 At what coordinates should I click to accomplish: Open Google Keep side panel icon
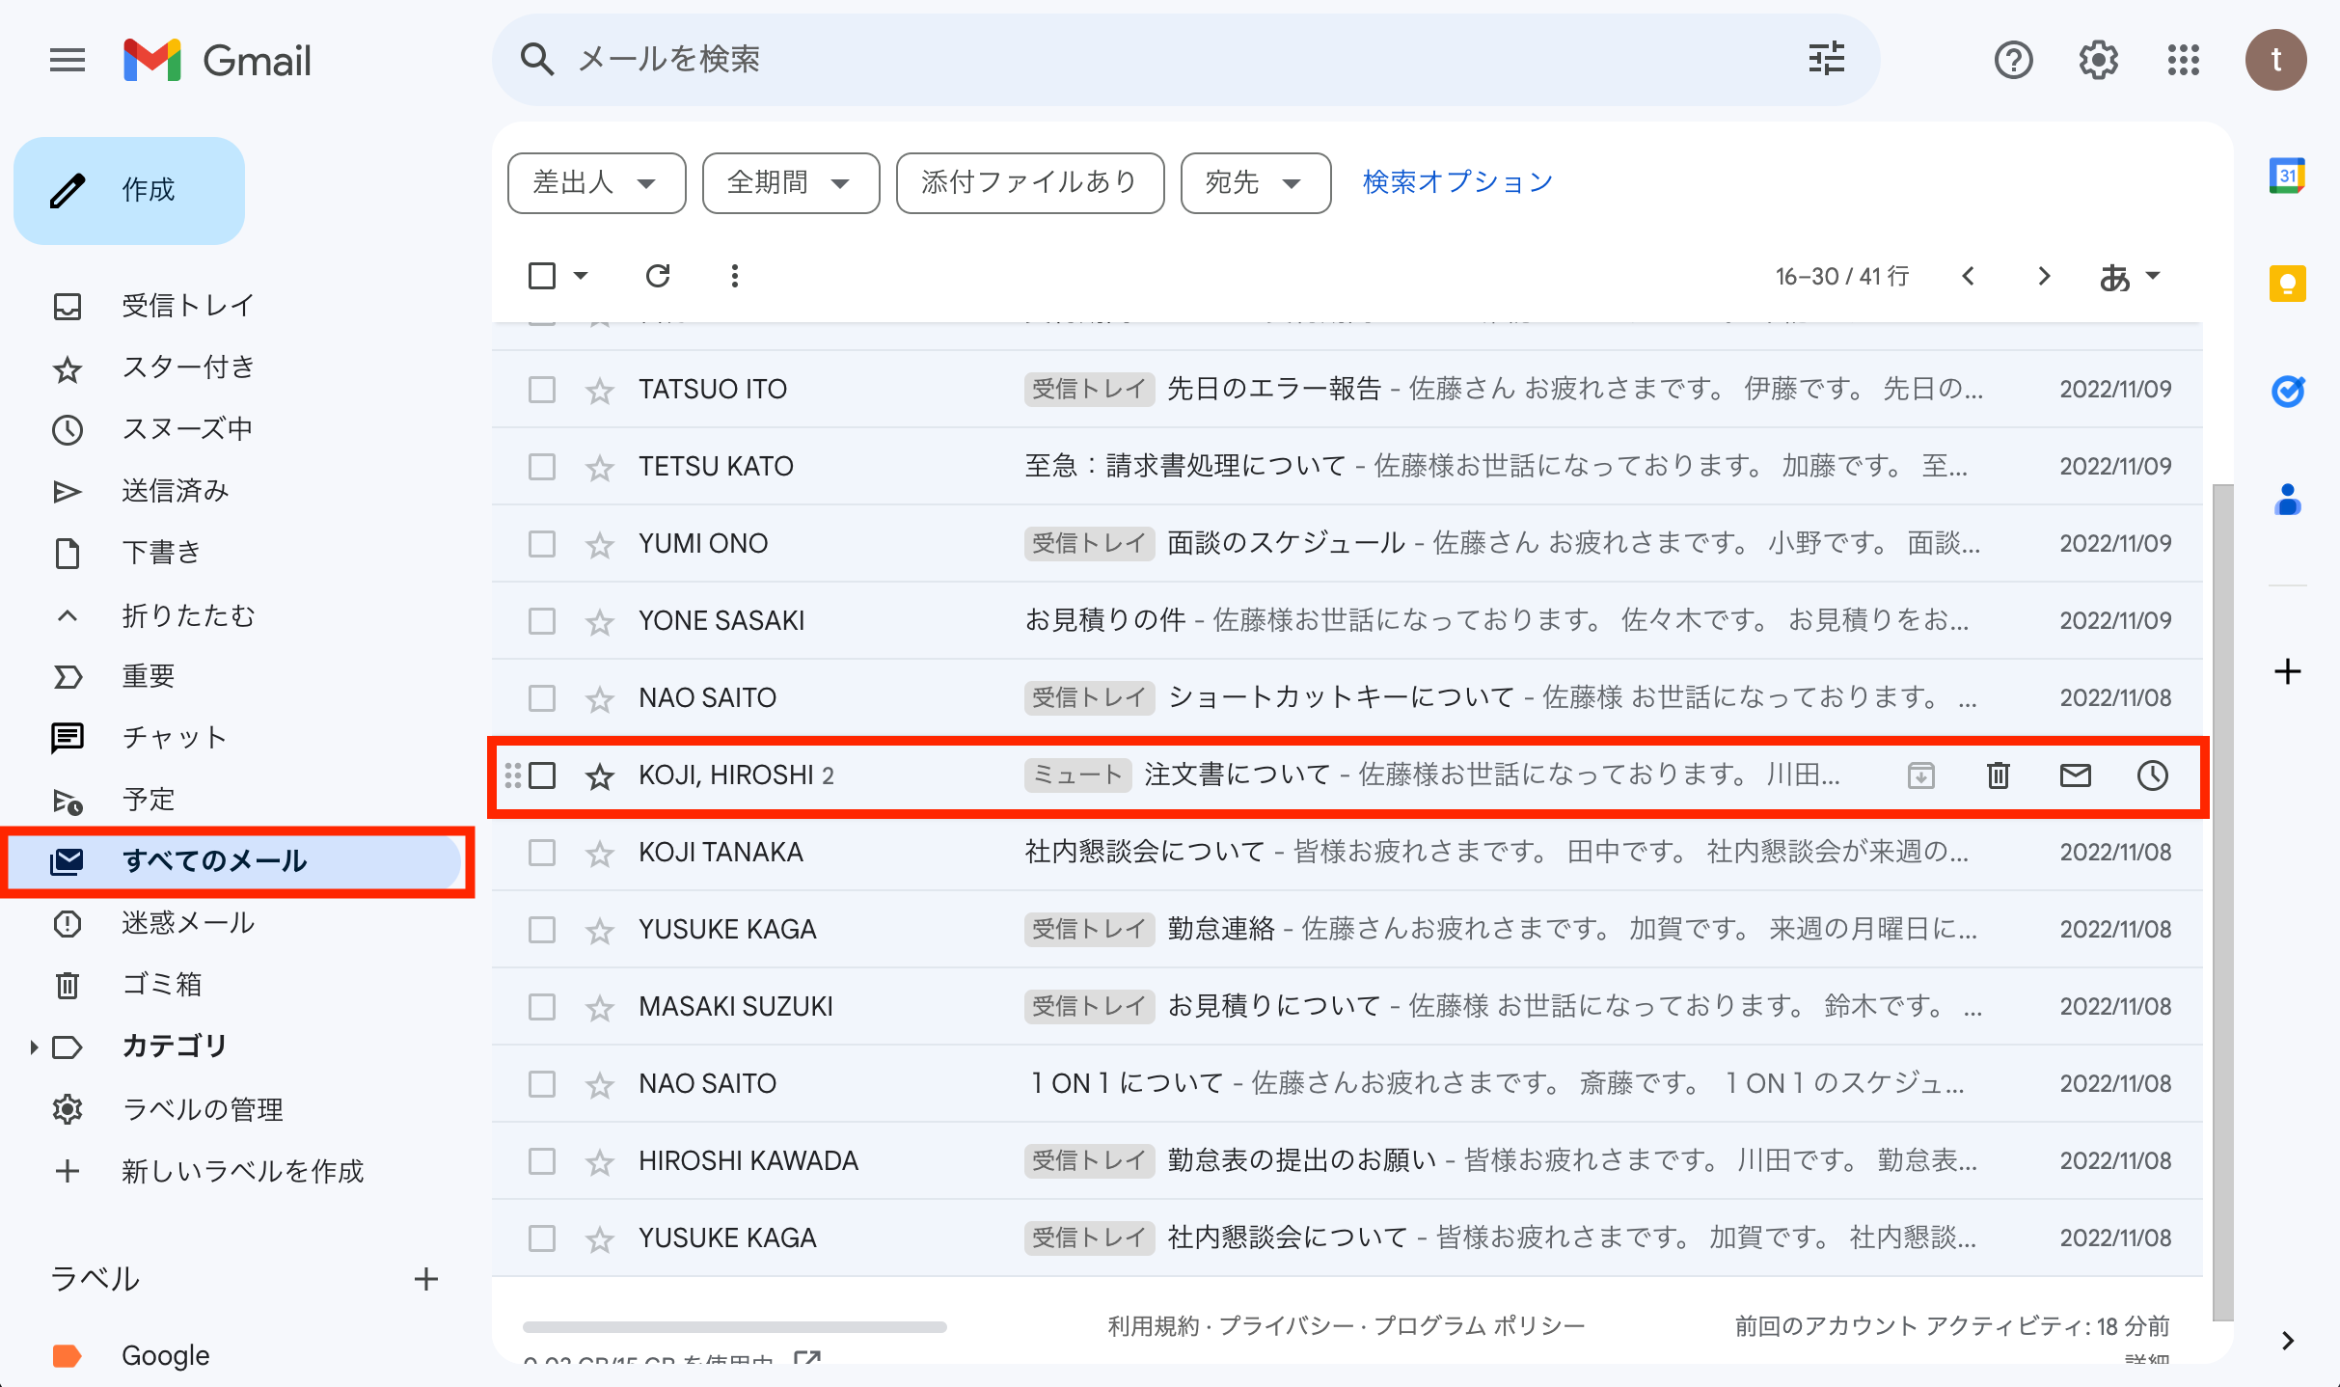2287,284
